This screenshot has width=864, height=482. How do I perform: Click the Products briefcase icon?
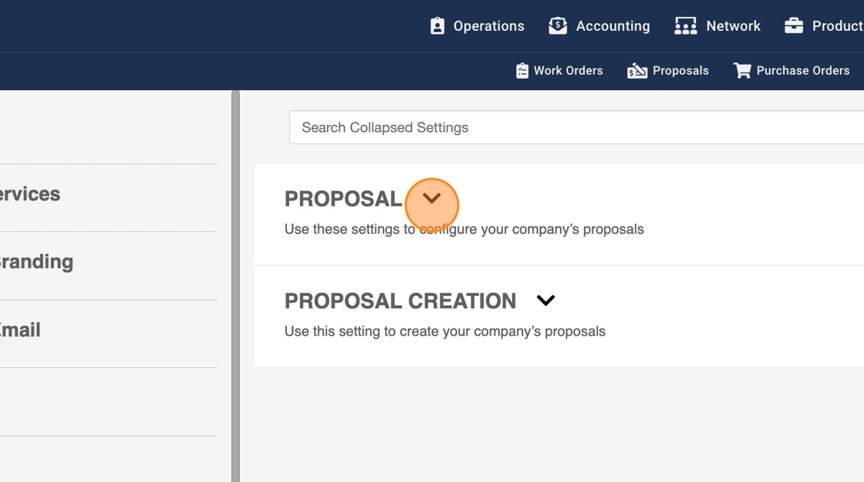794,26
